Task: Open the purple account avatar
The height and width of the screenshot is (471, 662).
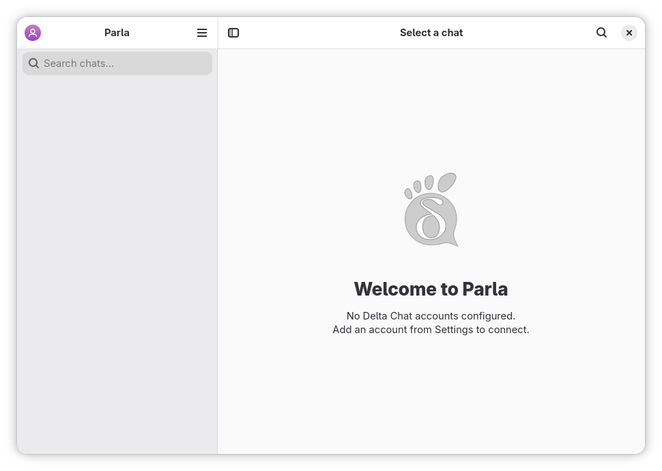Action: click(x=33, y=33)
